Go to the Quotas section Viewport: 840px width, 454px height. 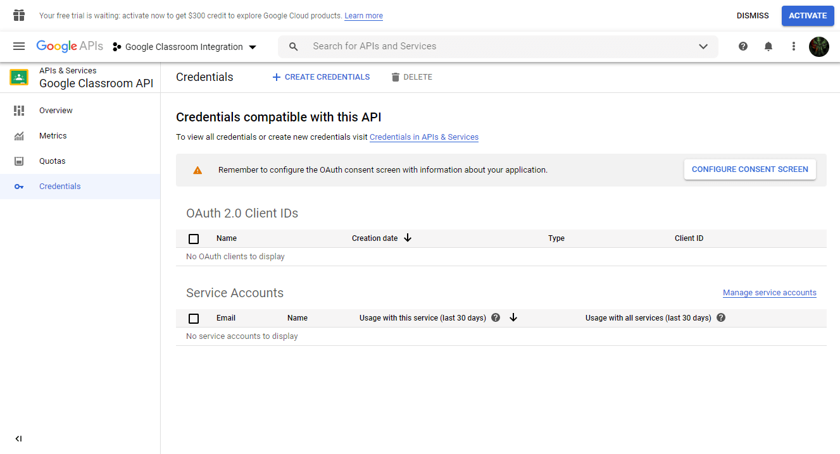coord(52,161)
